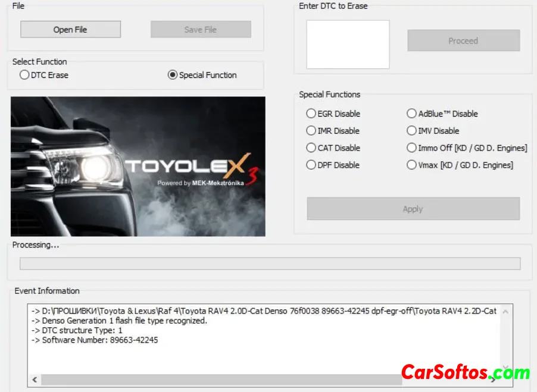Choose Vmax for KD/GD engines
Viewport: 537px width, 392px height.
412,165
